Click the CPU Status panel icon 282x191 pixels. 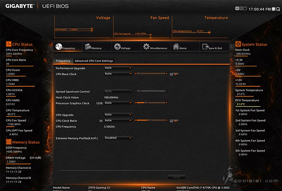click(x=8, y=44)
